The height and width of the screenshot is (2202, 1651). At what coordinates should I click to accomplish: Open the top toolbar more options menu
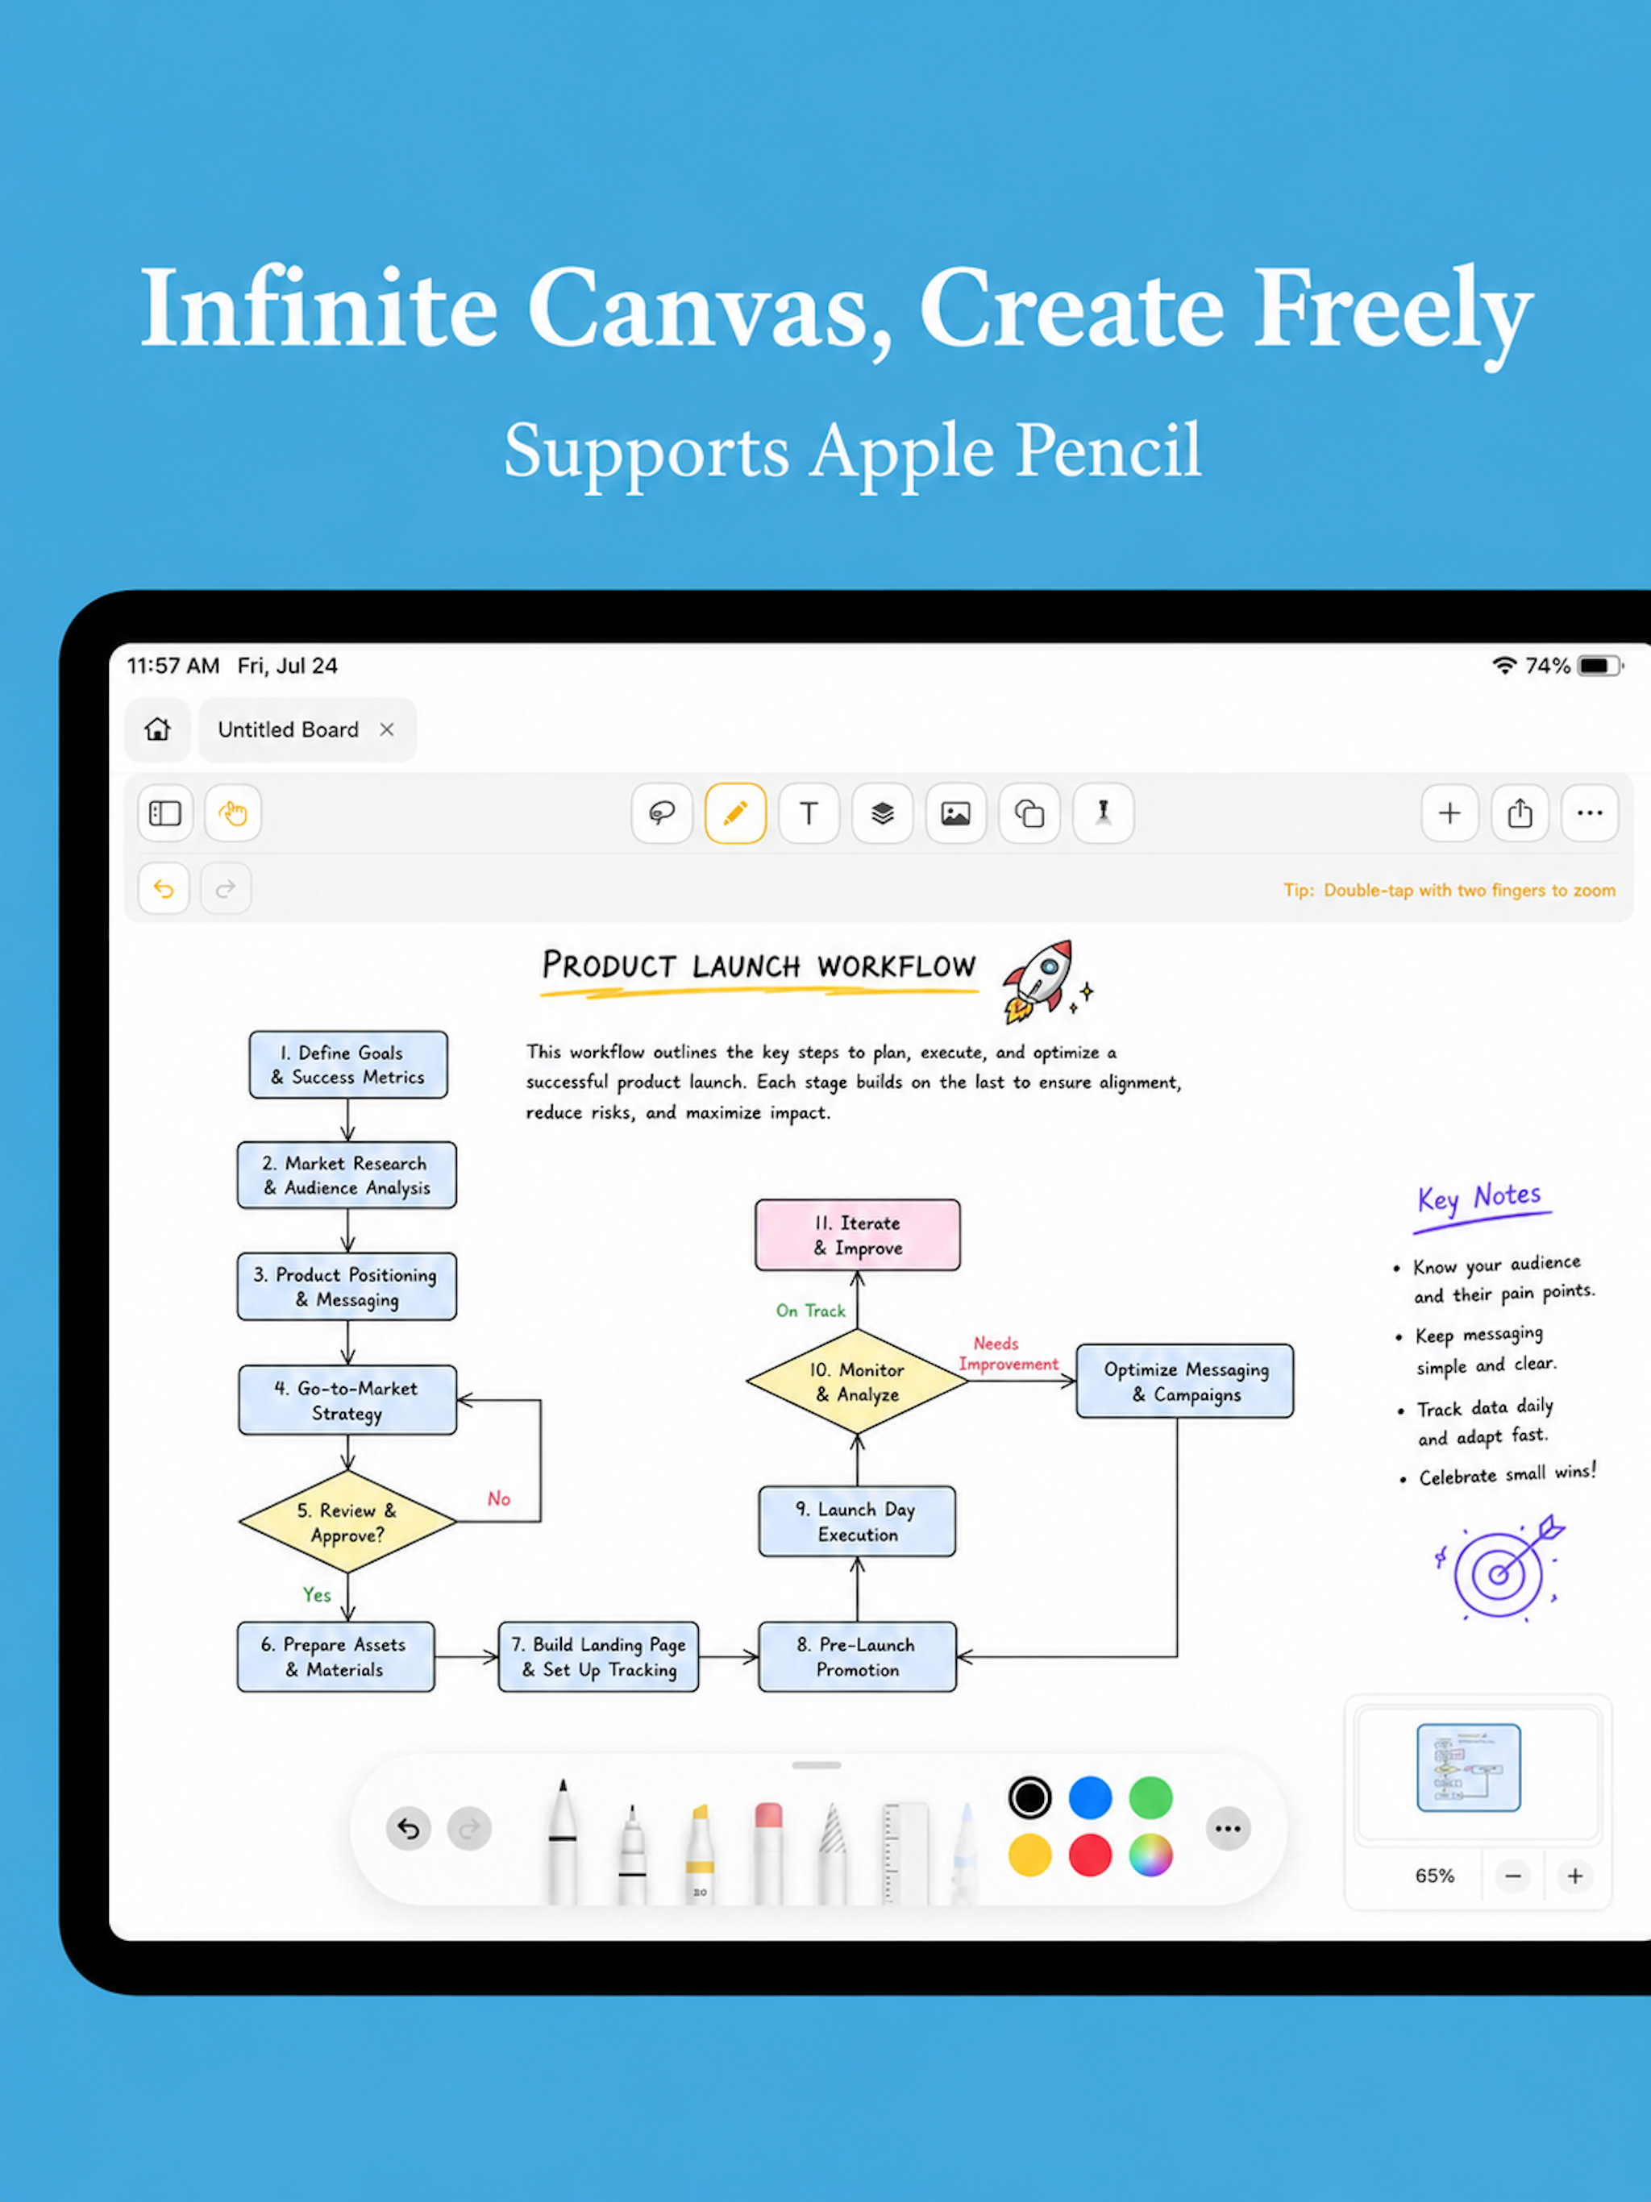1589,813
